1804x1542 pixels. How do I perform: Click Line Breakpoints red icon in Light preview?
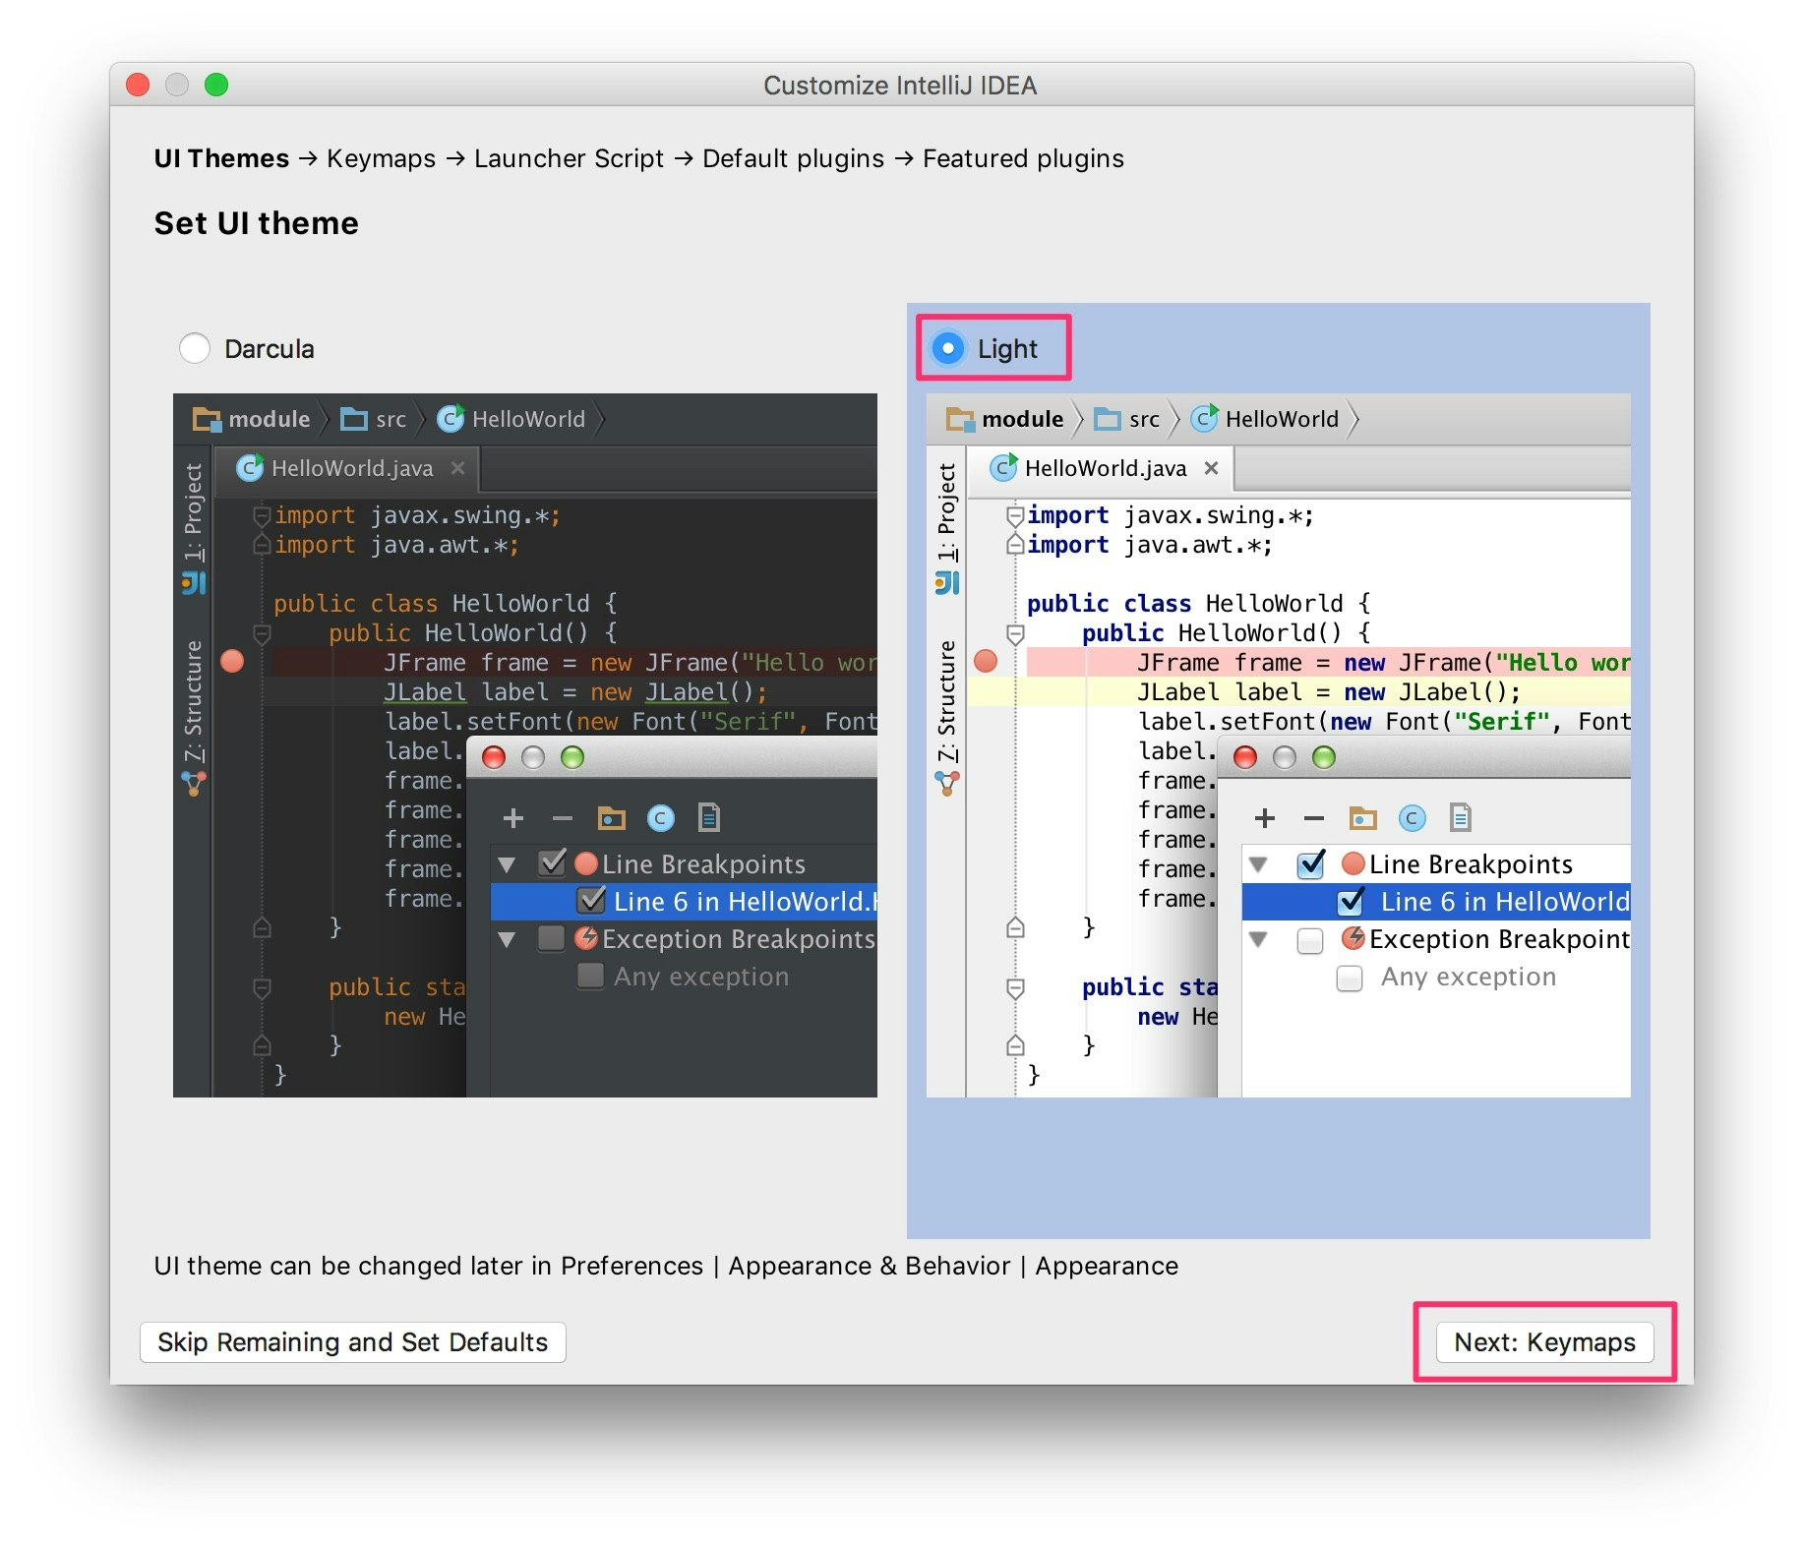(x=1353, y=863)
